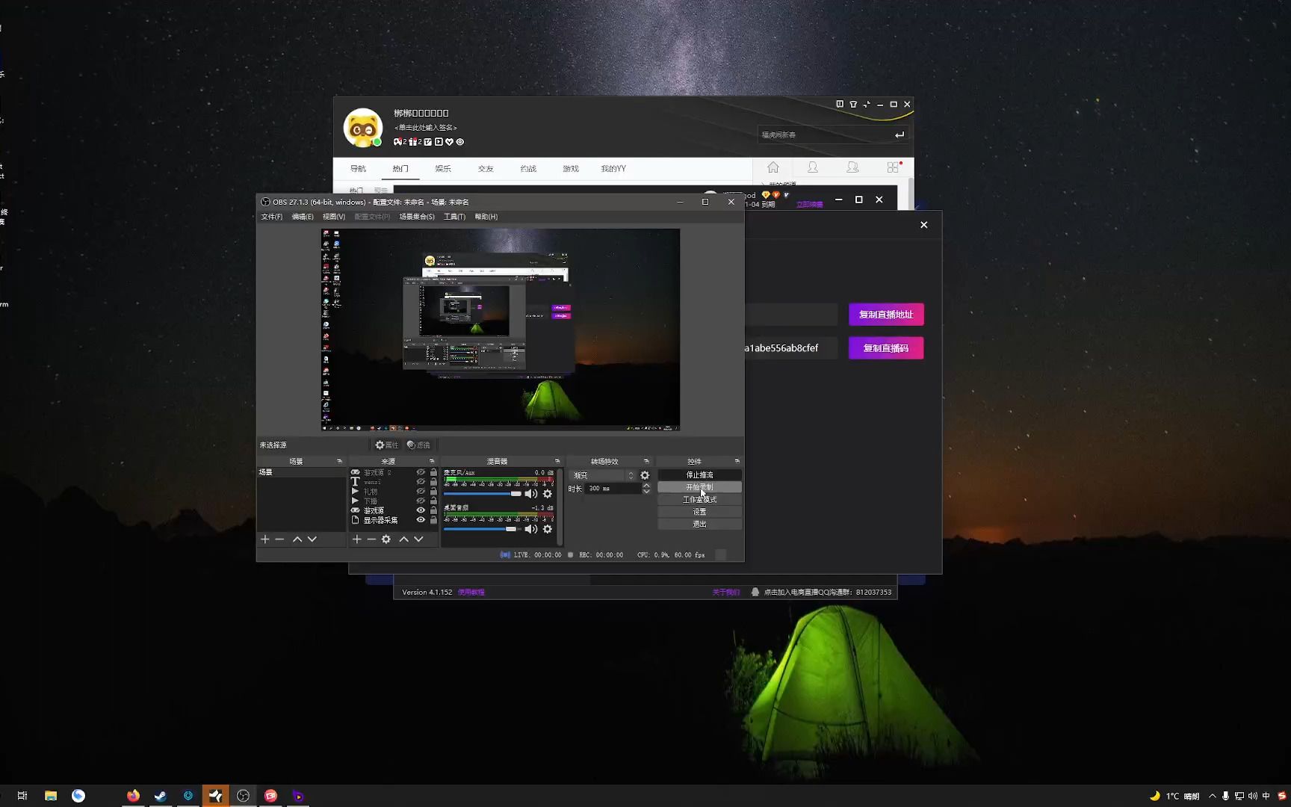The image size is (1291, 807).
Task: Open Firefox from the taskbar
Action: tap(133, 796)
